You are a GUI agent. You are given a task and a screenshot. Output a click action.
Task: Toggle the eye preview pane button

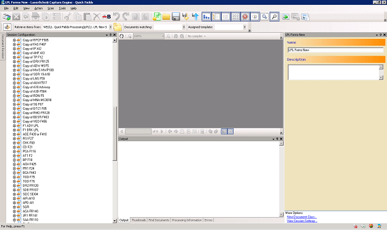coord(255,17)
